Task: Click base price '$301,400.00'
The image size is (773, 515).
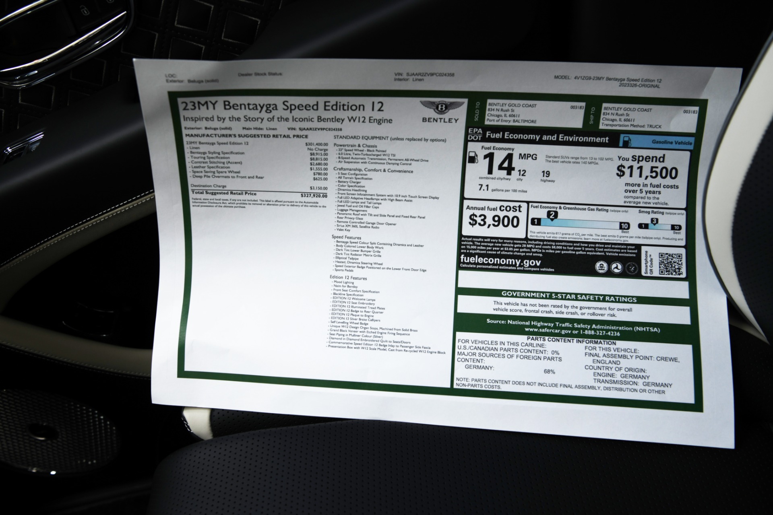Action: 316,144
